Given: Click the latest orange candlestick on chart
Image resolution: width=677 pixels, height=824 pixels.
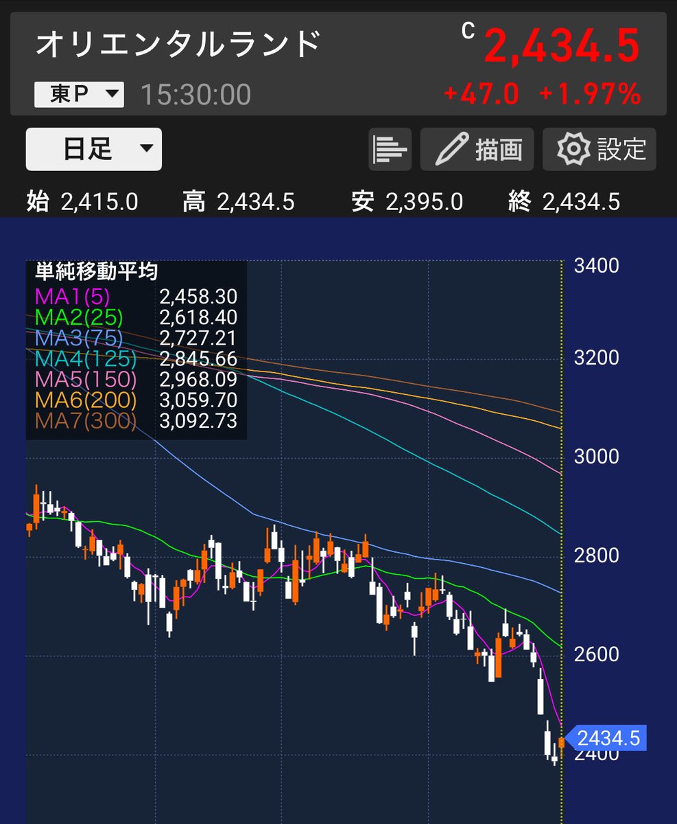Looking at the screenshot, I should 562,744.
